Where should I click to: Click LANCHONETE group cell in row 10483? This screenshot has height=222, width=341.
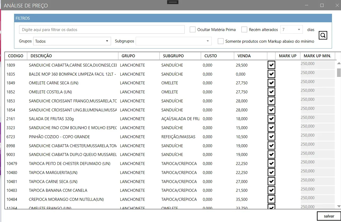click(132, 190)
